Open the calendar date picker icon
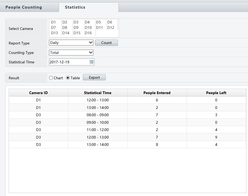This screenshot has height=196, width=248. point(92,62)
